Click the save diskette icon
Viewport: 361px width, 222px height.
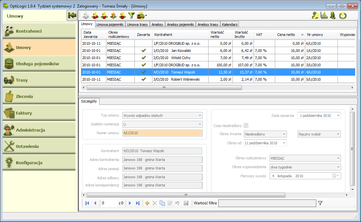186,203
